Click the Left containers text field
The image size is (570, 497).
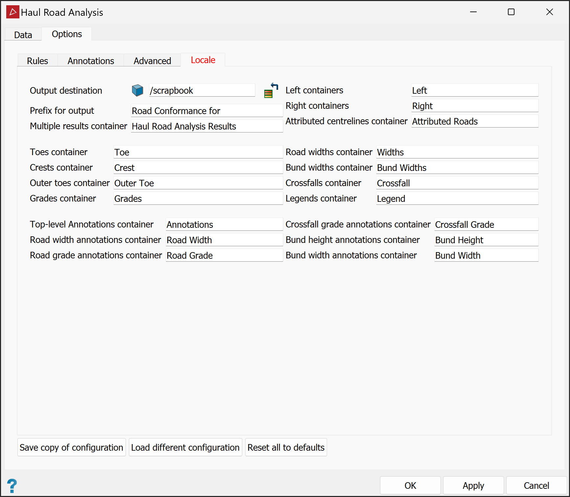click(474, 90)
